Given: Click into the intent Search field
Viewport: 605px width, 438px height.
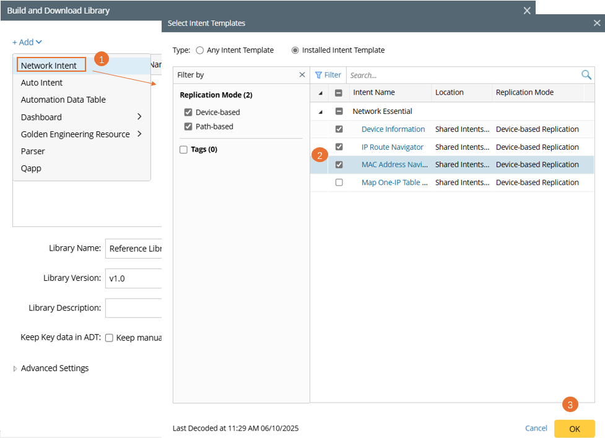Looking at the screenshot, I should pos(461,75).
